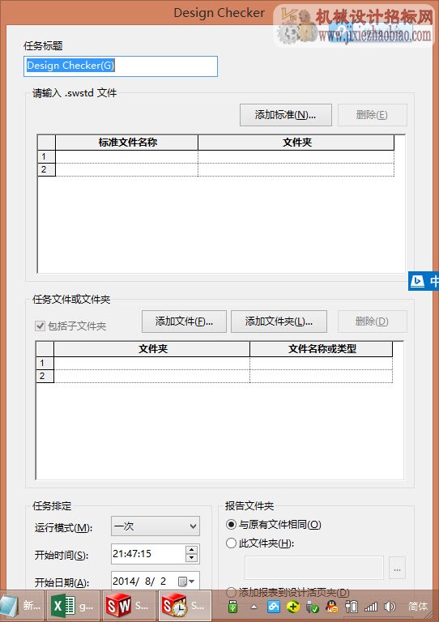
Task: Click the 任务标题 text field
Action: 121,66
